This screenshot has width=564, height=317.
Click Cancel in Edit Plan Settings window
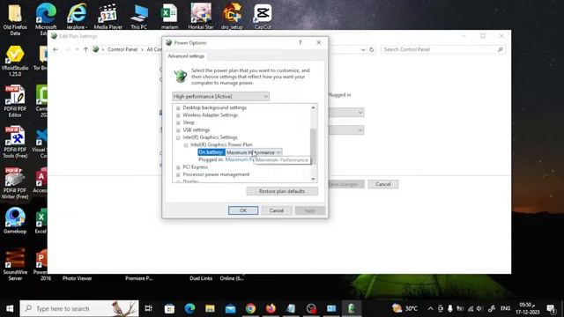pos(382,184)
